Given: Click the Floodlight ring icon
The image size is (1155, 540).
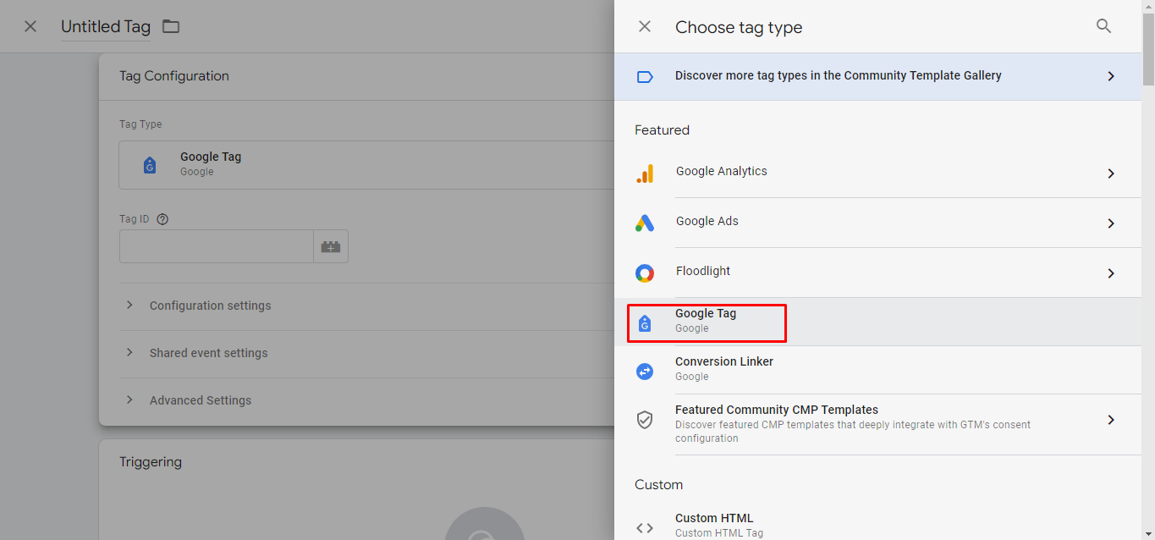Looking at the screenshot, I should [645, 273].
